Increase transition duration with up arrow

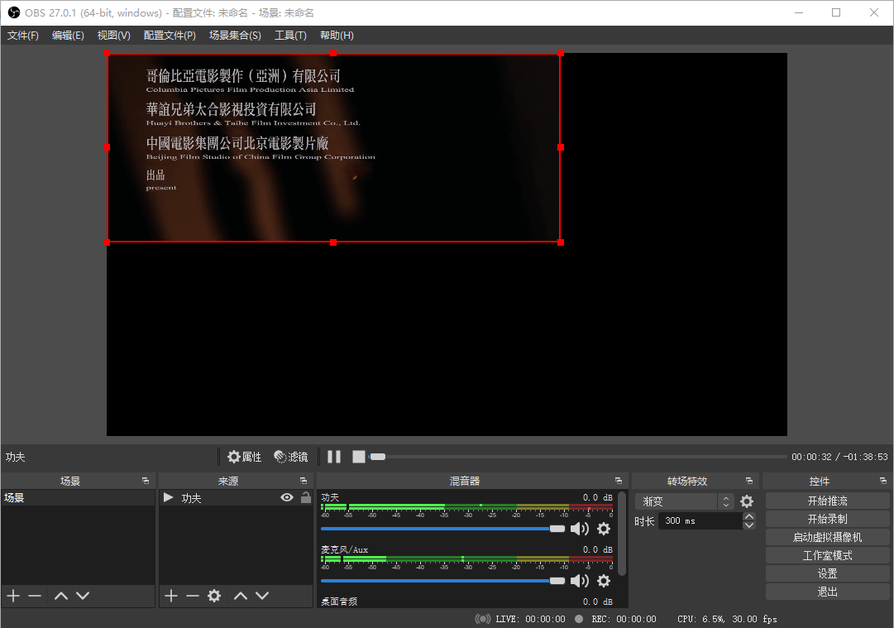point(749,517)
